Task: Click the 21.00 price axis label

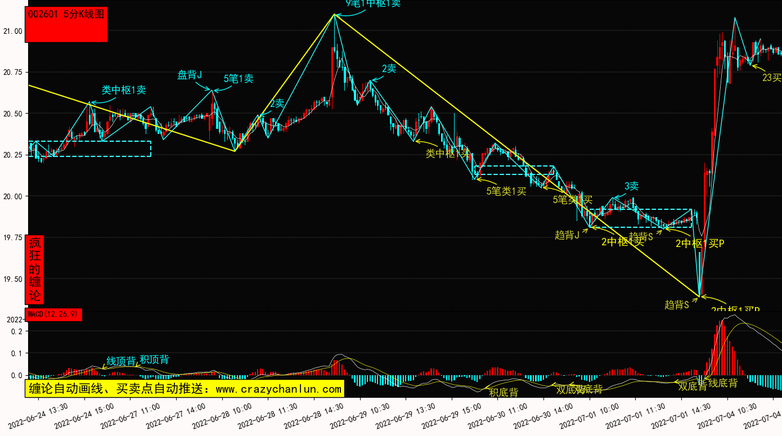Action: [12, 32]
